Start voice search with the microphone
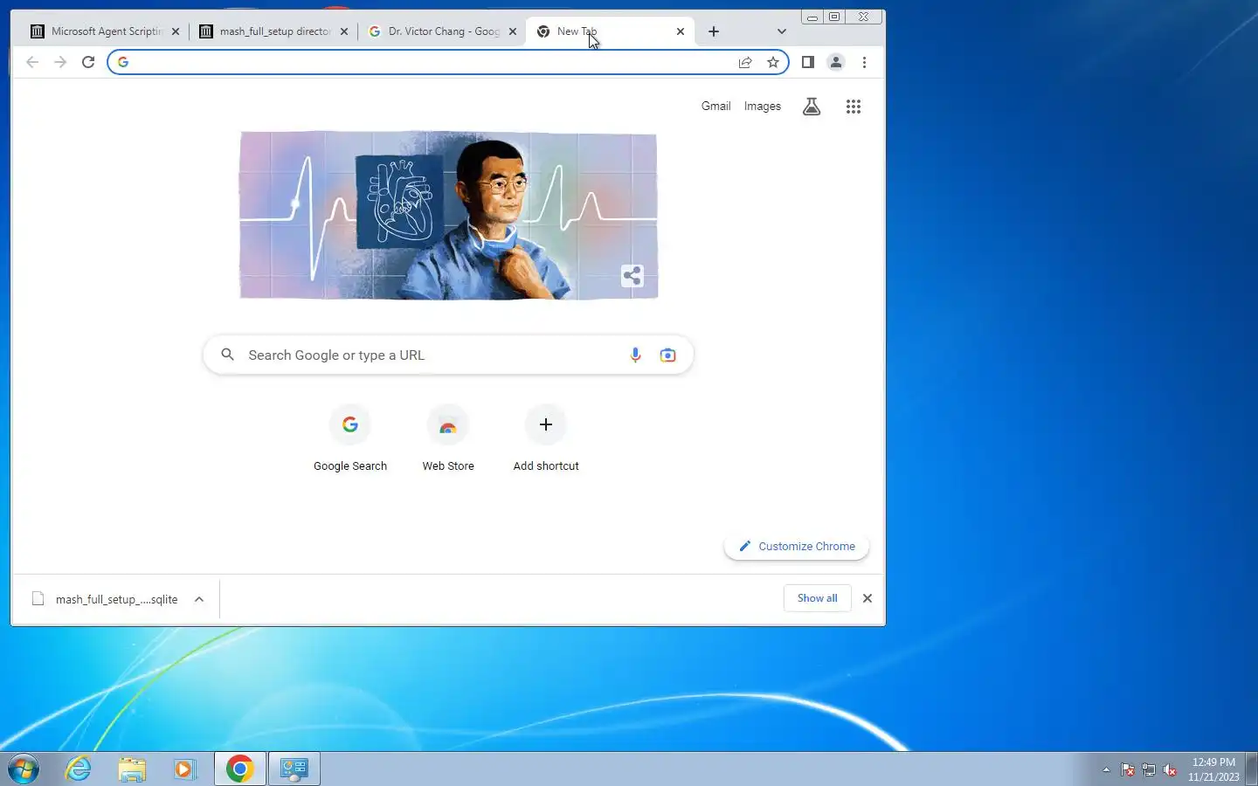The height and width of the screenshot is (786, 1258). (x=635, y=355)
